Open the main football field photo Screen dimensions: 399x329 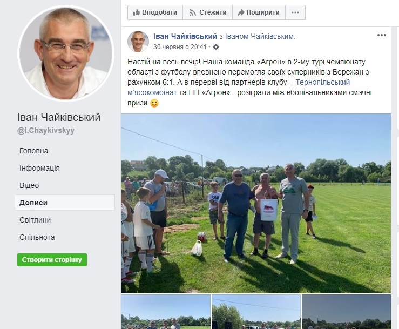[256, 203]
